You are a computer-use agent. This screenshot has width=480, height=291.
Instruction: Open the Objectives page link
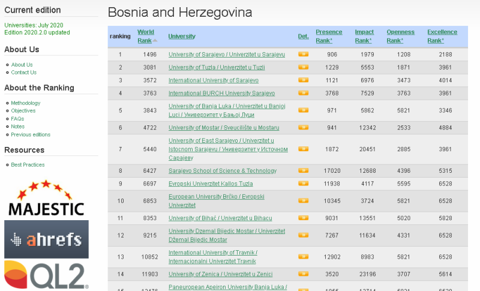point(23,110)
